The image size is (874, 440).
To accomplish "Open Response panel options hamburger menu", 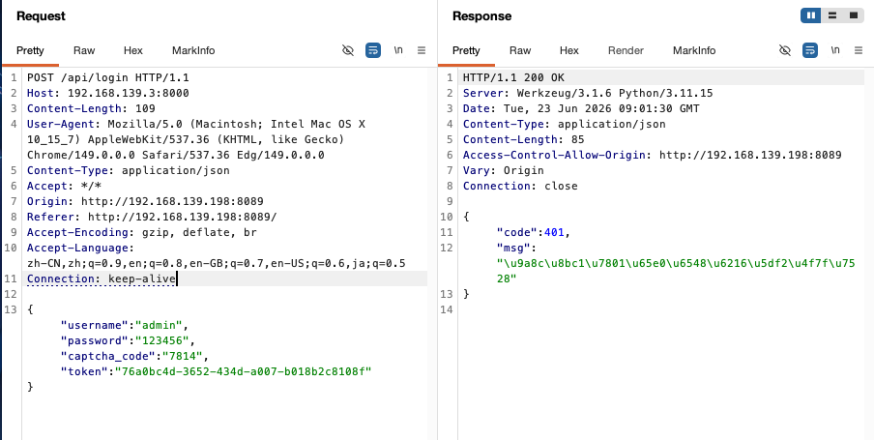I will pos(859,50).
